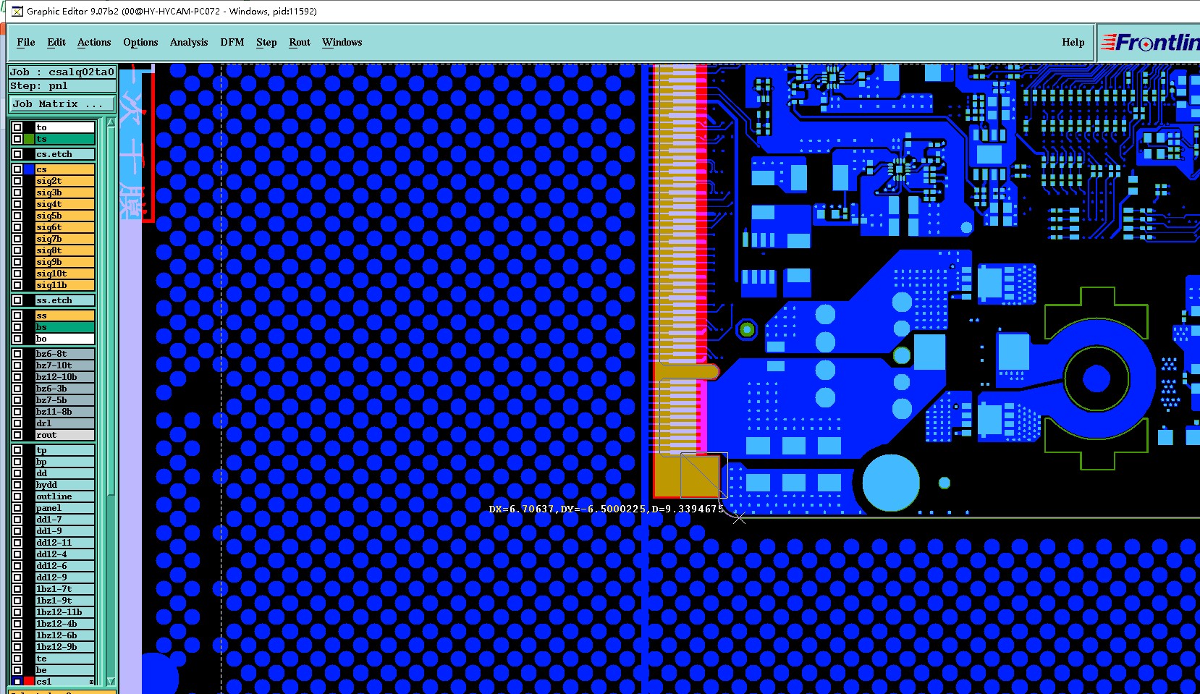Click the blue color swatch of layer cs

tap(29, 169)
